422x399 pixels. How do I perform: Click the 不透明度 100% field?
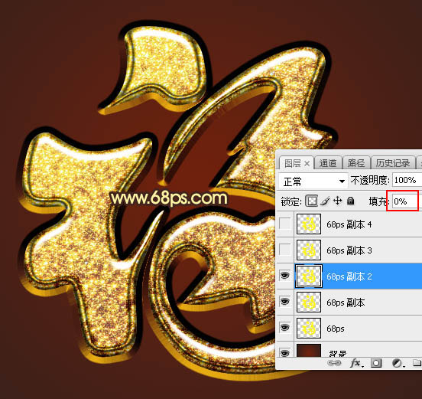pyautogui.click(x=407, y=180)
